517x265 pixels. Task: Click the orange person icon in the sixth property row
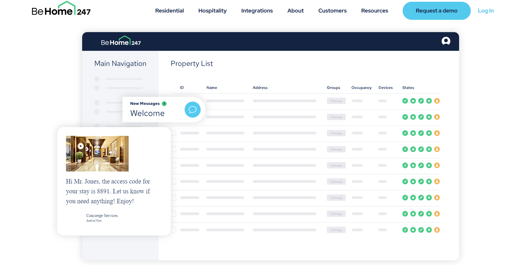(x=437, y=181)
